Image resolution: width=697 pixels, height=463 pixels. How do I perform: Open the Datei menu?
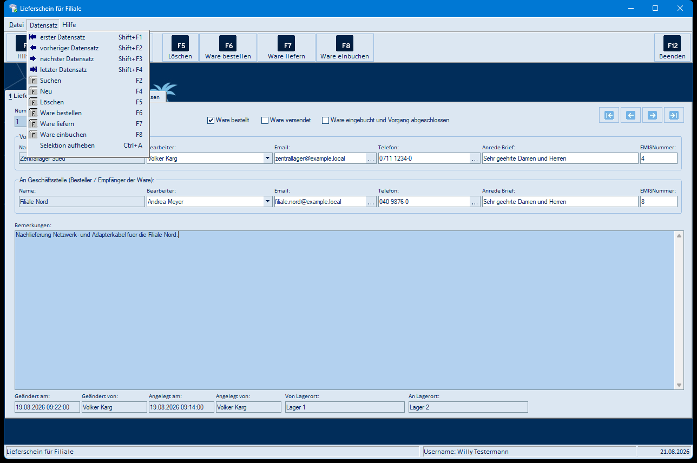(x=16, y=25)
